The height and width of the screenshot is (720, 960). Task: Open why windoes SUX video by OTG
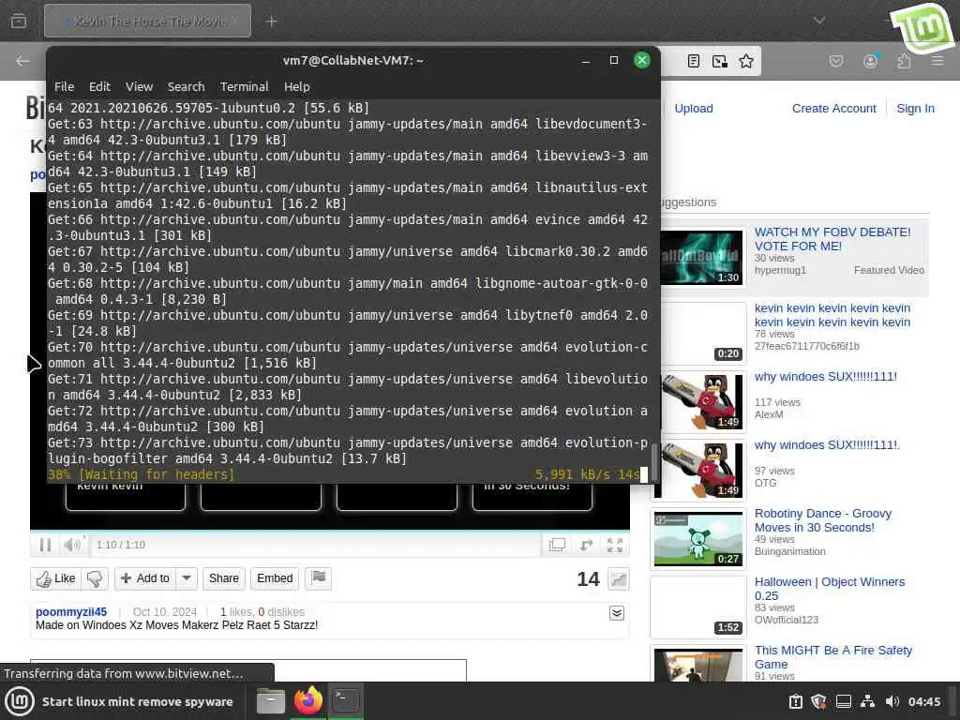827,445
